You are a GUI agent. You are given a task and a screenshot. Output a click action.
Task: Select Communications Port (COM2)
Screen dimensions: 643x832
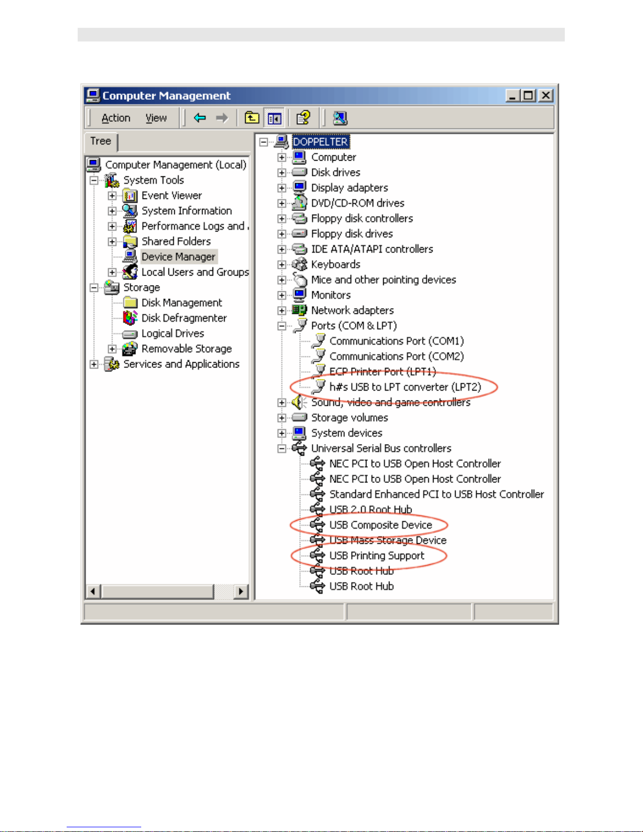[x=397, y=356]
